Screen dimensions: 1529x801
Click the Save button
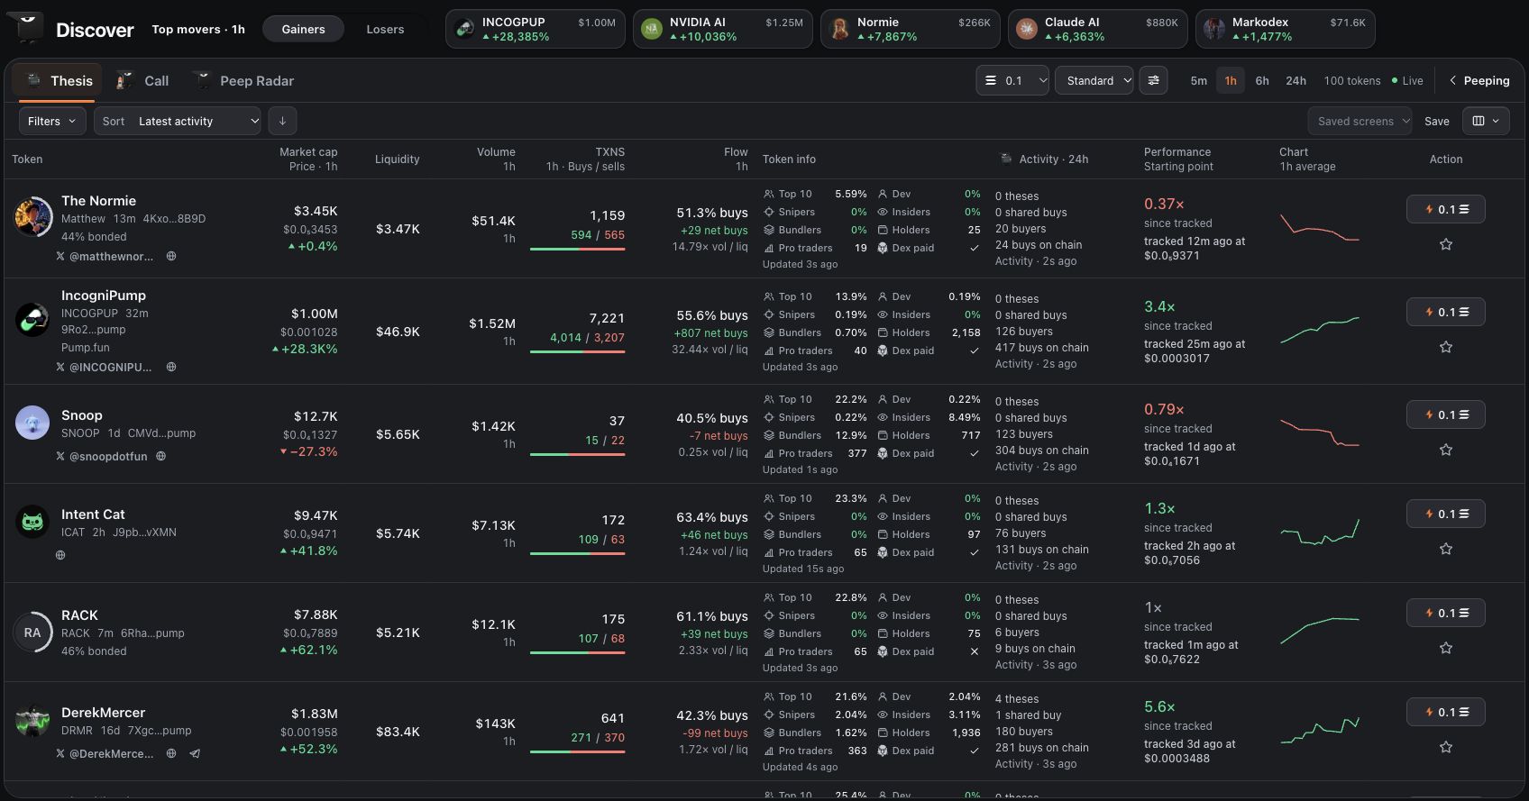tap(1437, 121)
